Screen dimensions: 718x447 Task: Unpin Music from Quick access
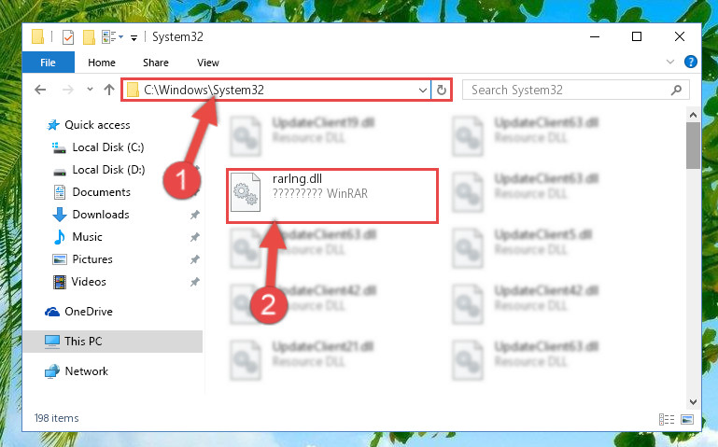click(194, 237)
